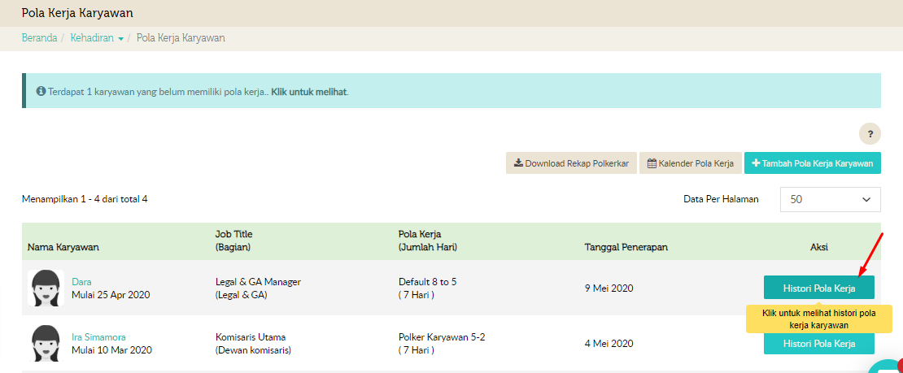The image size is (903, 373).
Task: Go to Beranda breadcrumb link
Action: point(39,38)
